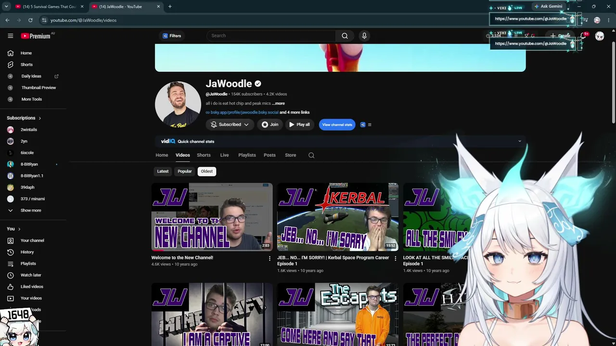Search within the channel using the magnifier icon

[311, 155]
